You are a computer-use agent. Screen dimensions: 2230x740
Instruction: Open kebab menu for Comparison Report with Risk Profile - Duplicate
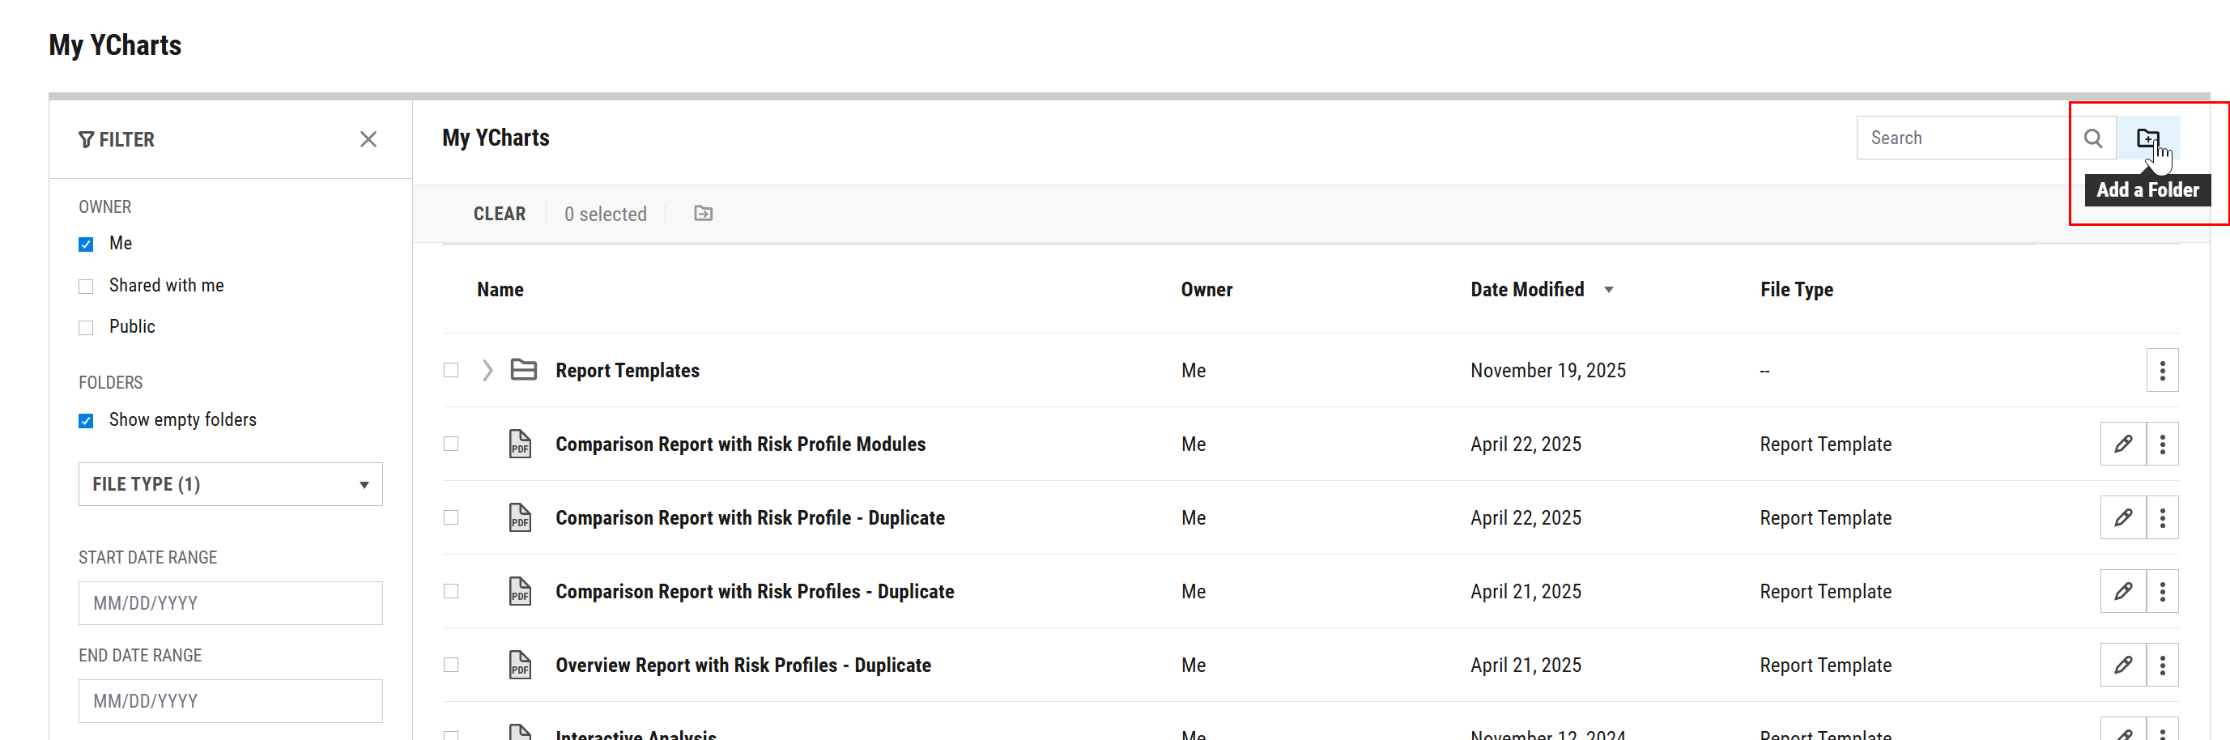pos(2162,517)
